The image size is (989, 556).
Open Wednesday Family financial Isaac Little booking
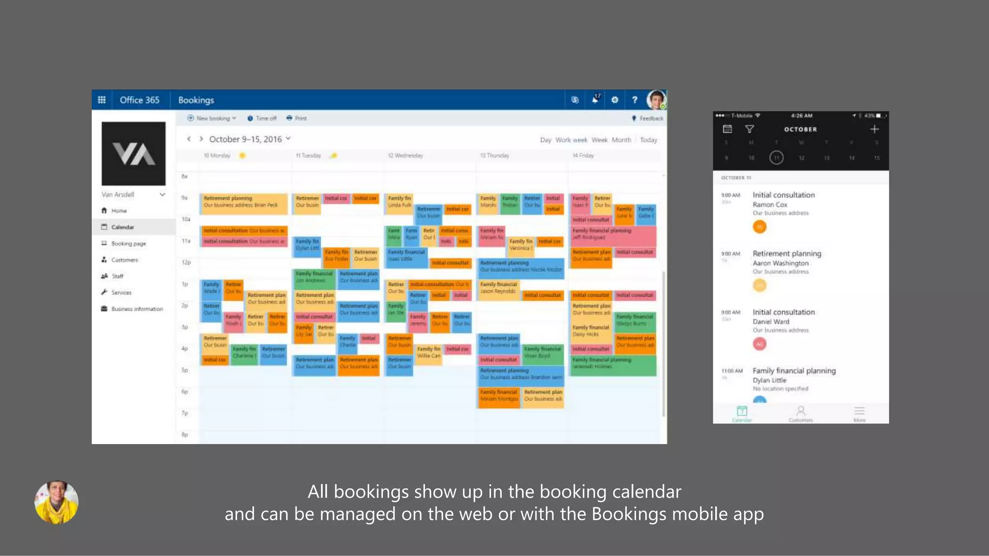pos(406,257)
